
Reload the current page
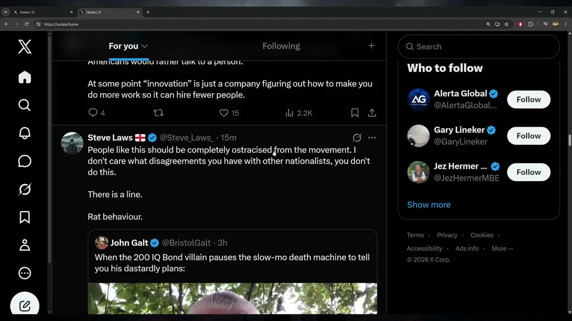point(26,24)
